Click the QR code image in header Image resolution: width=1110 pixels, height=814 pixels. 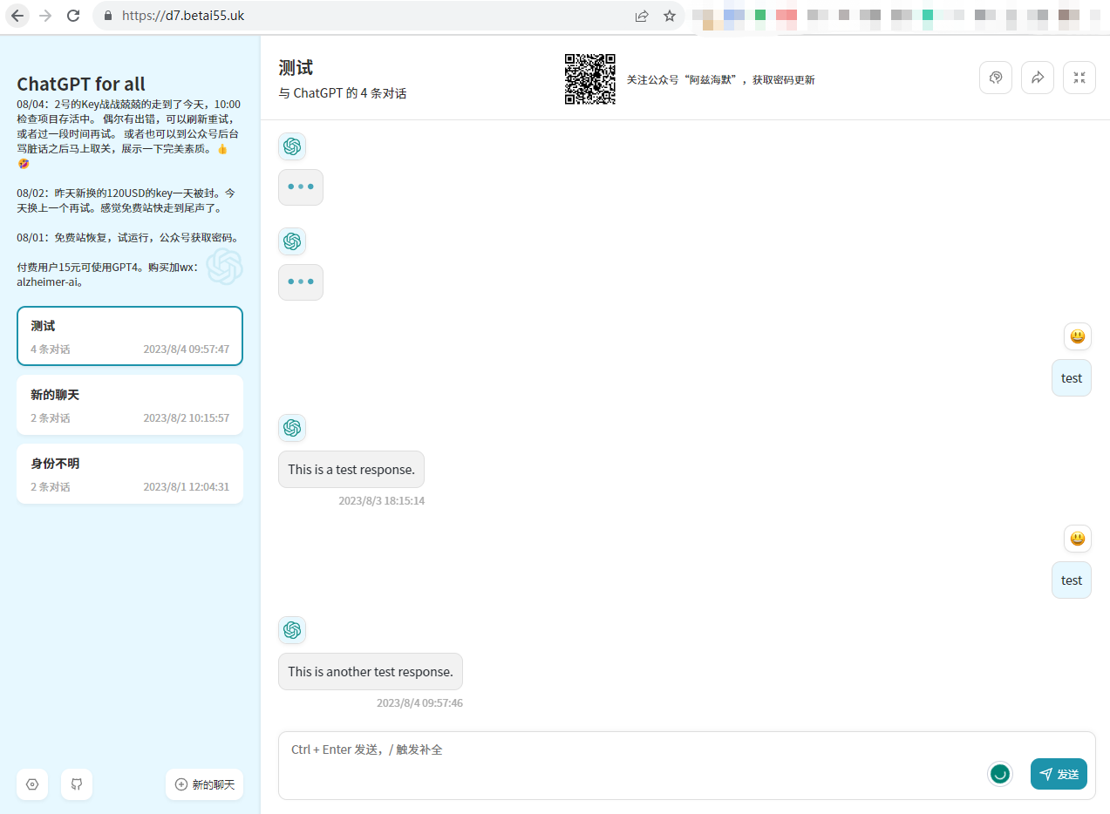590,79
